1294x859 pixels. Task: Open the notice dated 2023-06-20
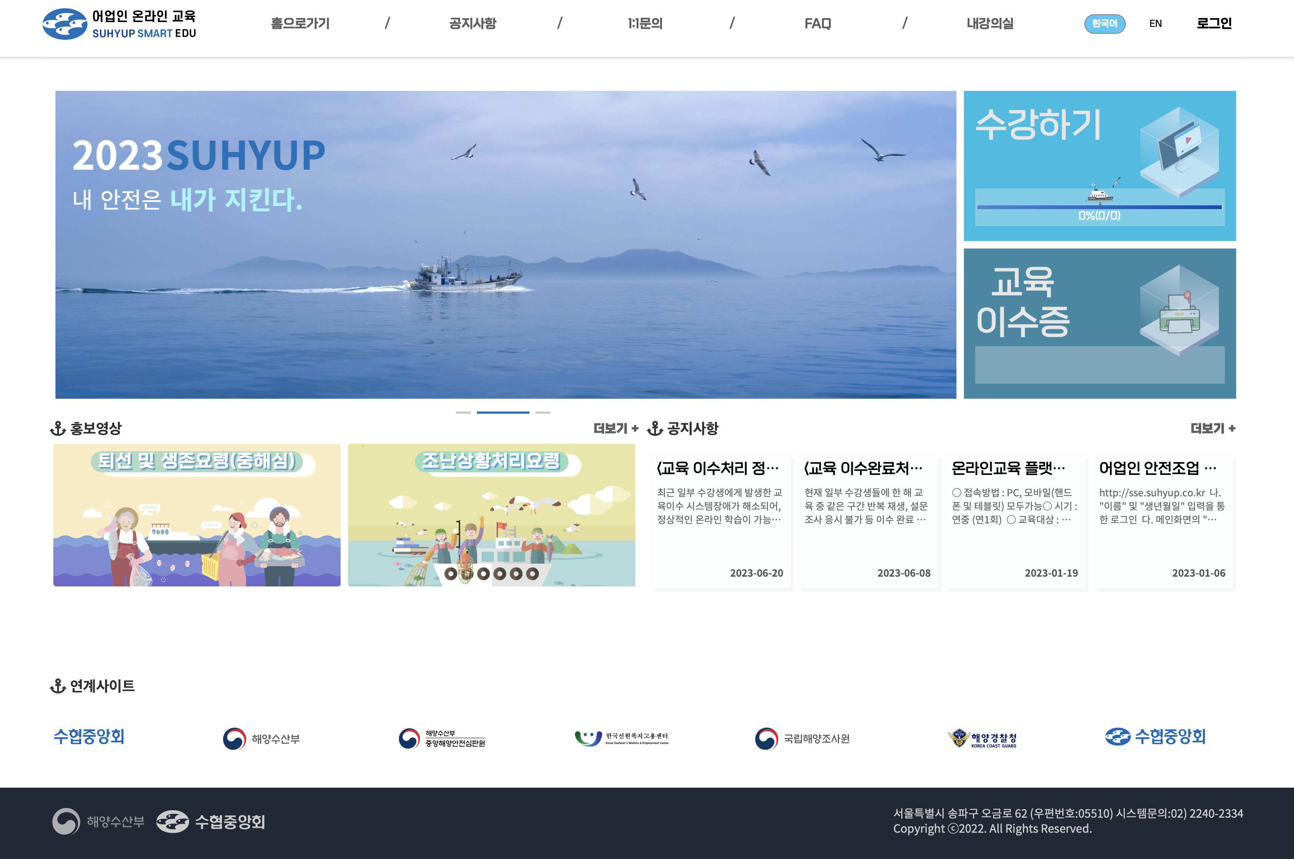[720, 520]
